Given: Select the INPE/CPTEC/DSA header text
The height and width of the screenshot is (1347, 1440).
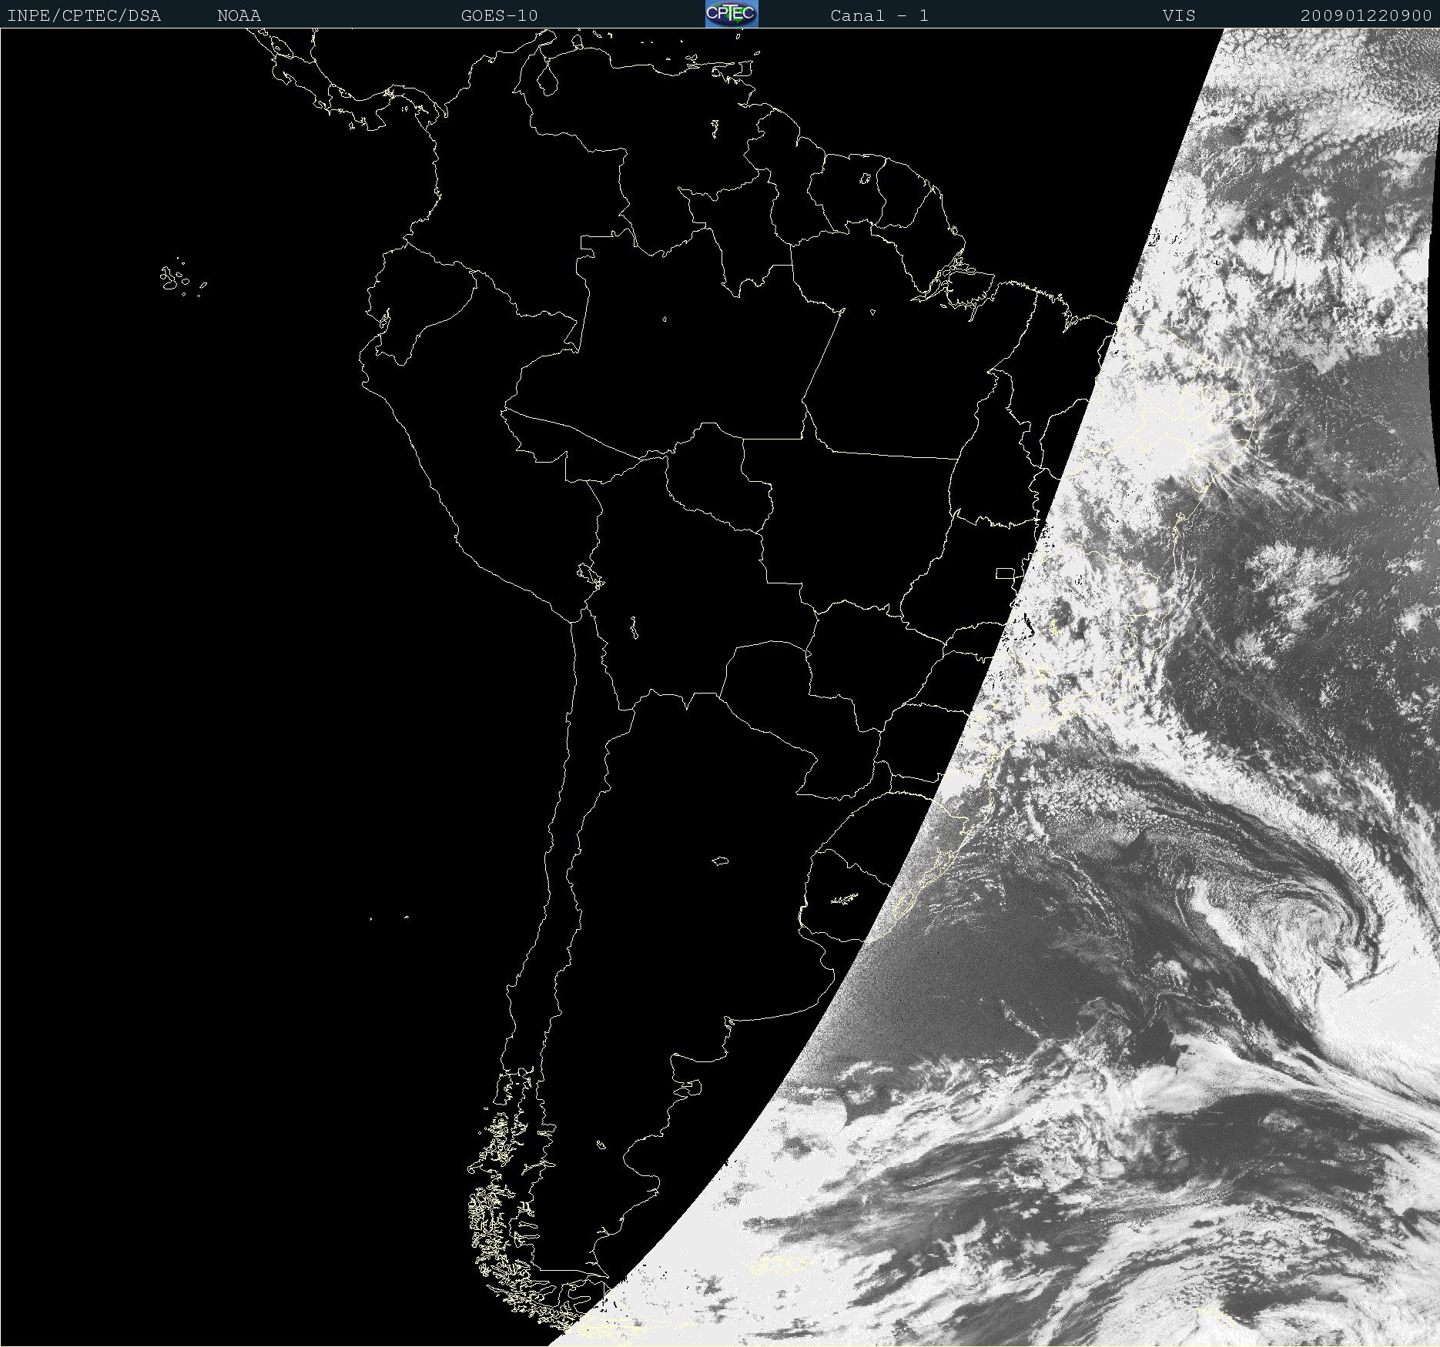Looking at the screenshot, I should point(84,15).
